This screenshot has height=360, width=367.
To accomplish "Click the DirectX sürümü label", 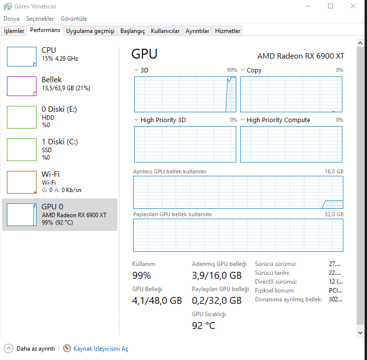I will coord(276,282).
